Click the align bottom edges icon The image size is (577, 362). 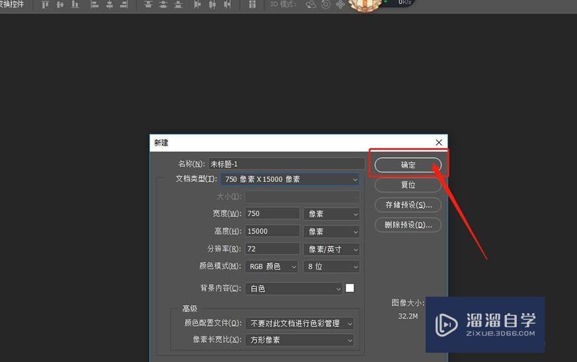(x=75, y=5)
